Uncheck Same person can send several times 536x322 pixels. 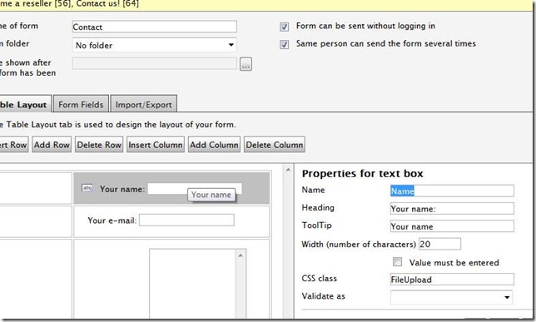click(x=284, y=44)
